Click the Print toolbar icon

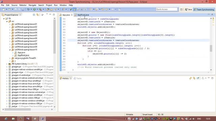click(23, 9)
